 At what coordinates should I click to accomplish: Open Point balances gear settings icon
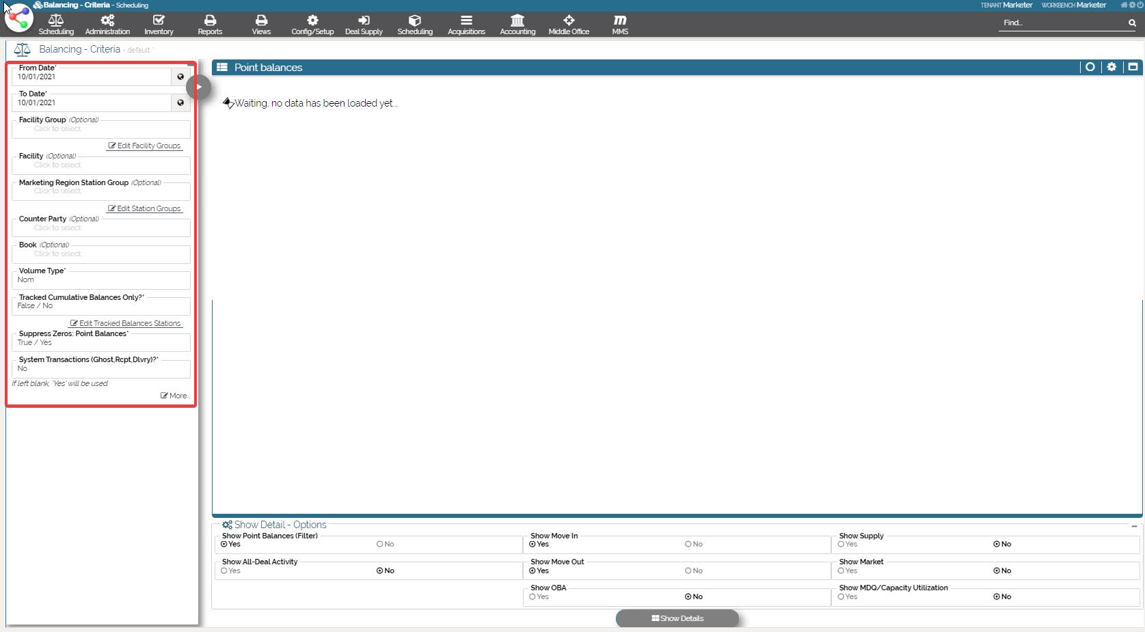tap(1112, 67)
